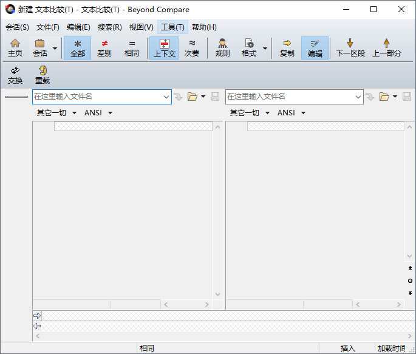Expand the 会话 toolbar dropdown arrow

[55, 49]
